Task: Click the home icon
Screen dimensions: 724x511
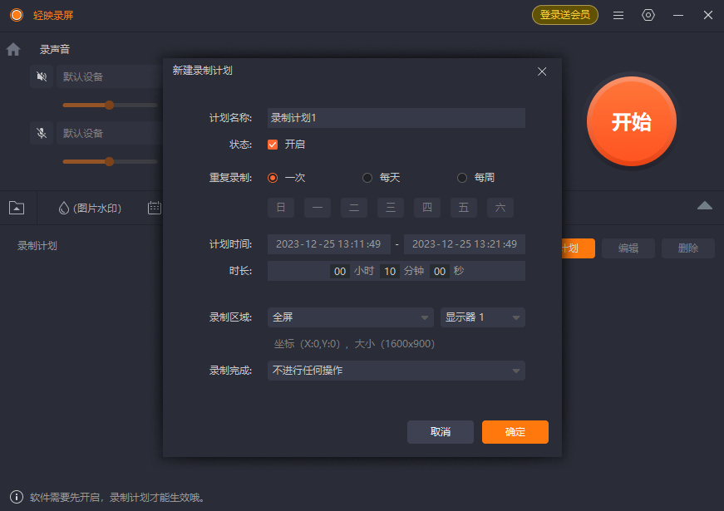Action: 12,49
